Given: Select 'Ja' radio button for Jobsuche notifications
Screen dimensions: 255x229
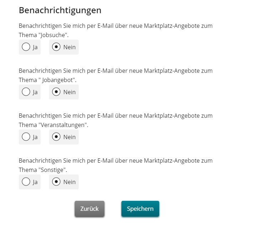Looking at the screenshot, I should pos(26,47).
